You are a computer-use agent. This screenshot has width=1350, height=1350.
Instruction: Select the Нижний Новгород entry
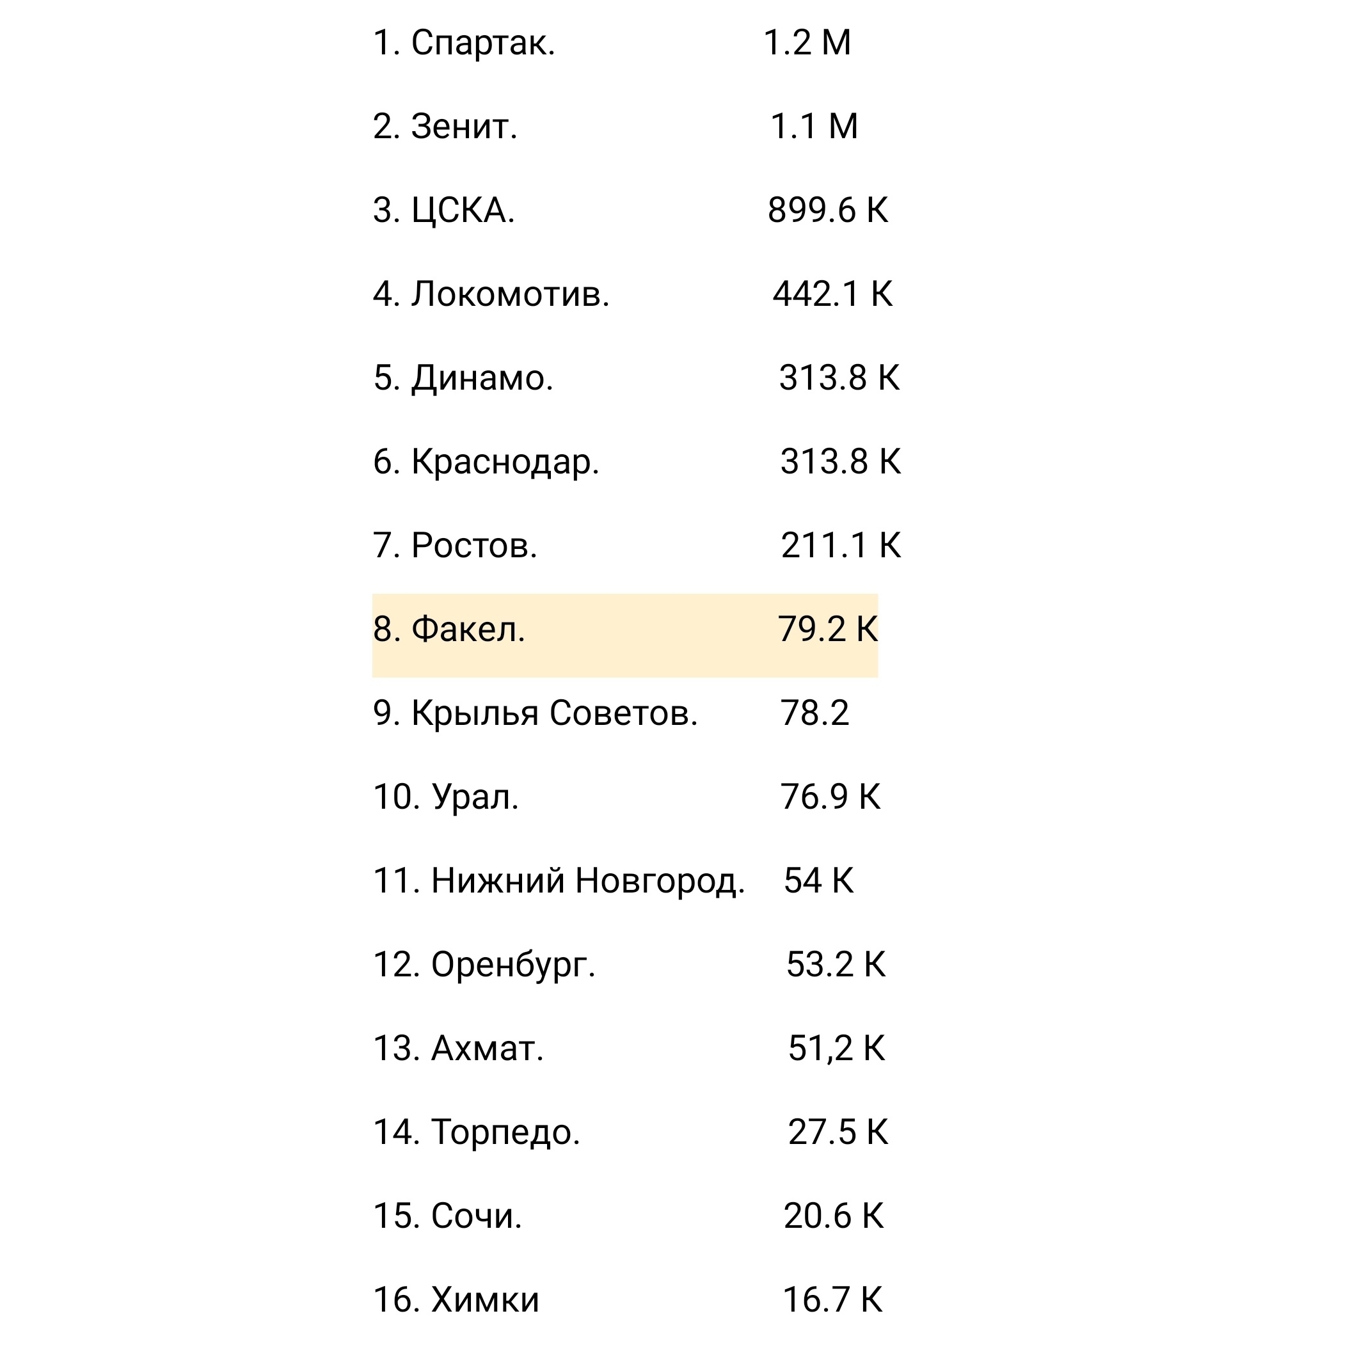point(587,881)
